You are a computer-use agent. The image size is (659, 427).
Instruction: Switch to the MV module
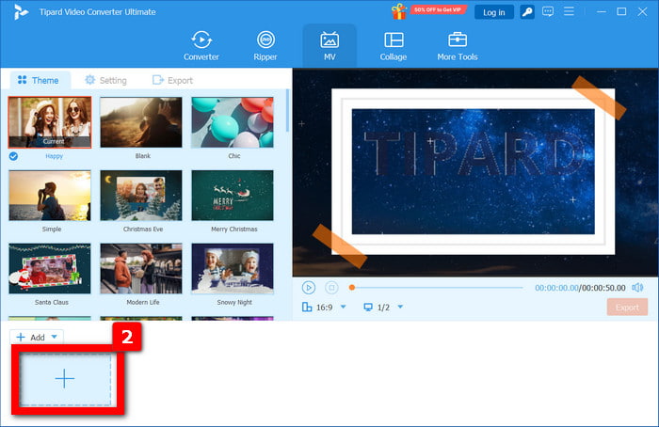point(329,46)
